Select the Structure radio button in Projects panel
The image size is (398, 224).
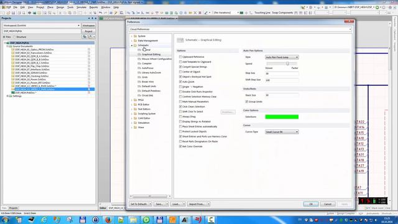(x=14, y=37)
